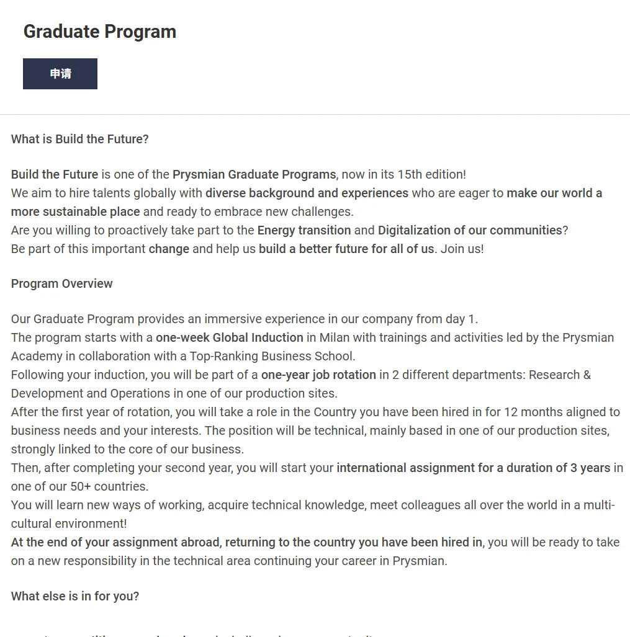Click the bold "Energy transition" text
This screenshot has height=637, width=630.
(304, 230)
